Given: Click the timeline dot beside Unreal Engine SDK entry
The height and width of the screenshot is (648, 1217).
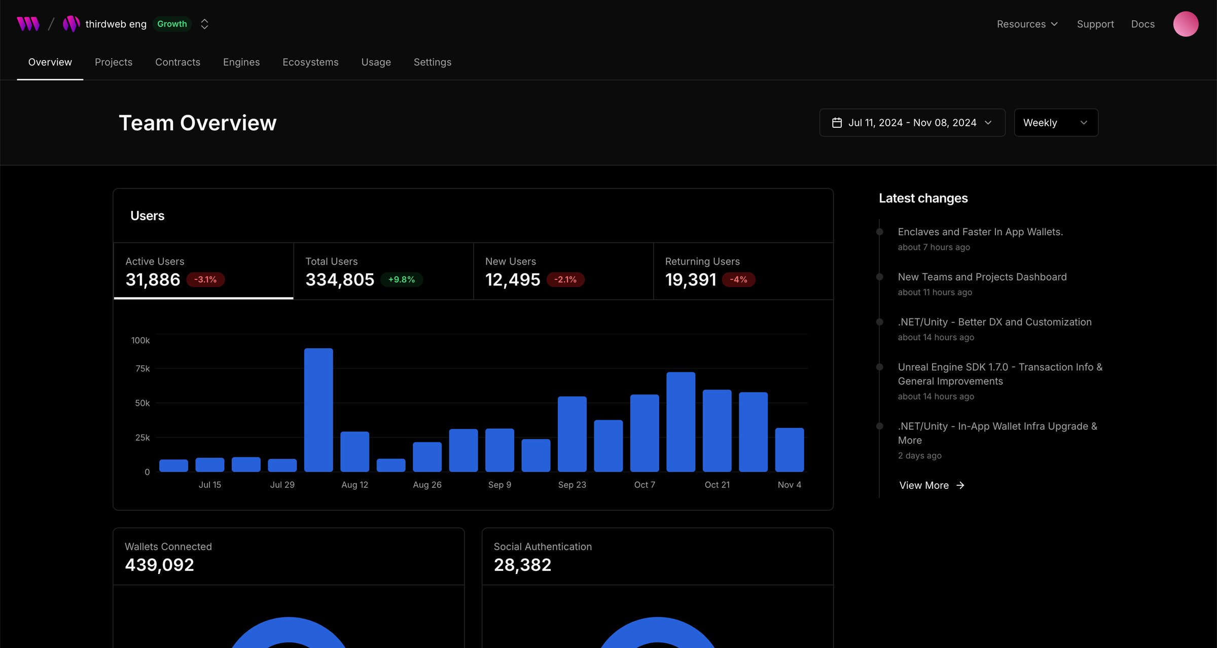Looking at the screenshot, I should coord(879,367).
